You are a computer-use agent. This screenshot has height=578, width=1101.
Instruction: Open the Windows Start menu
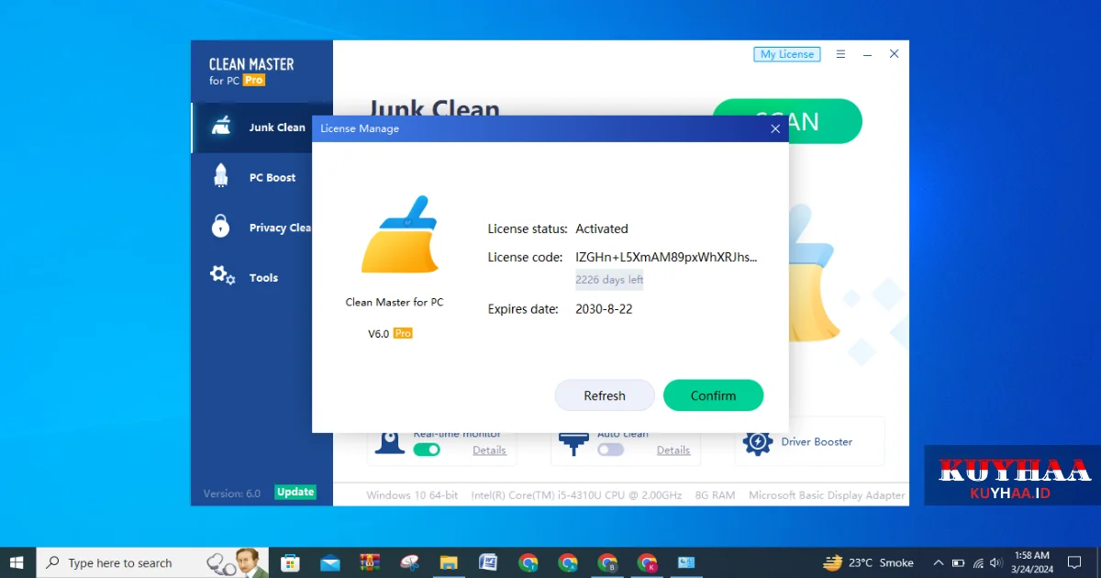point(17,562)
